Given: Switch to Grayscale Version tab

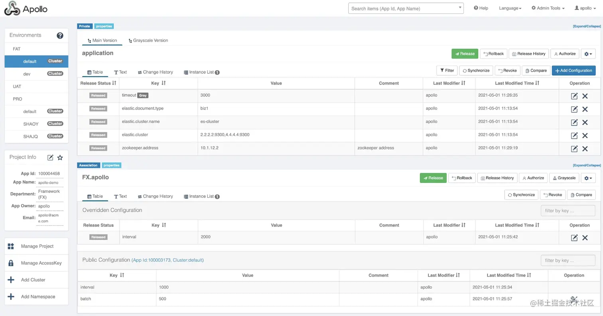Looking at the screenshot, I should pos(148,40).
